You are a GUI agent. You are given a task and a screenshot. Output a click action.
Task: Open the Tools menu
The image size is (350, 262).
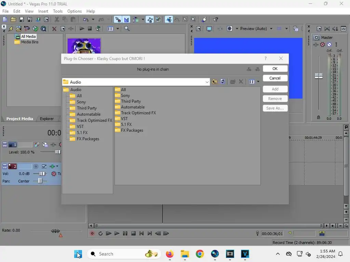point(57,11)
